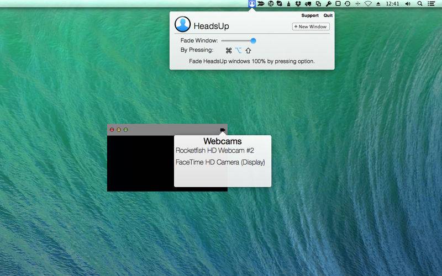Open Spotlight search magnifier
The image size is (442, 276).
click(x=420, y=4)
